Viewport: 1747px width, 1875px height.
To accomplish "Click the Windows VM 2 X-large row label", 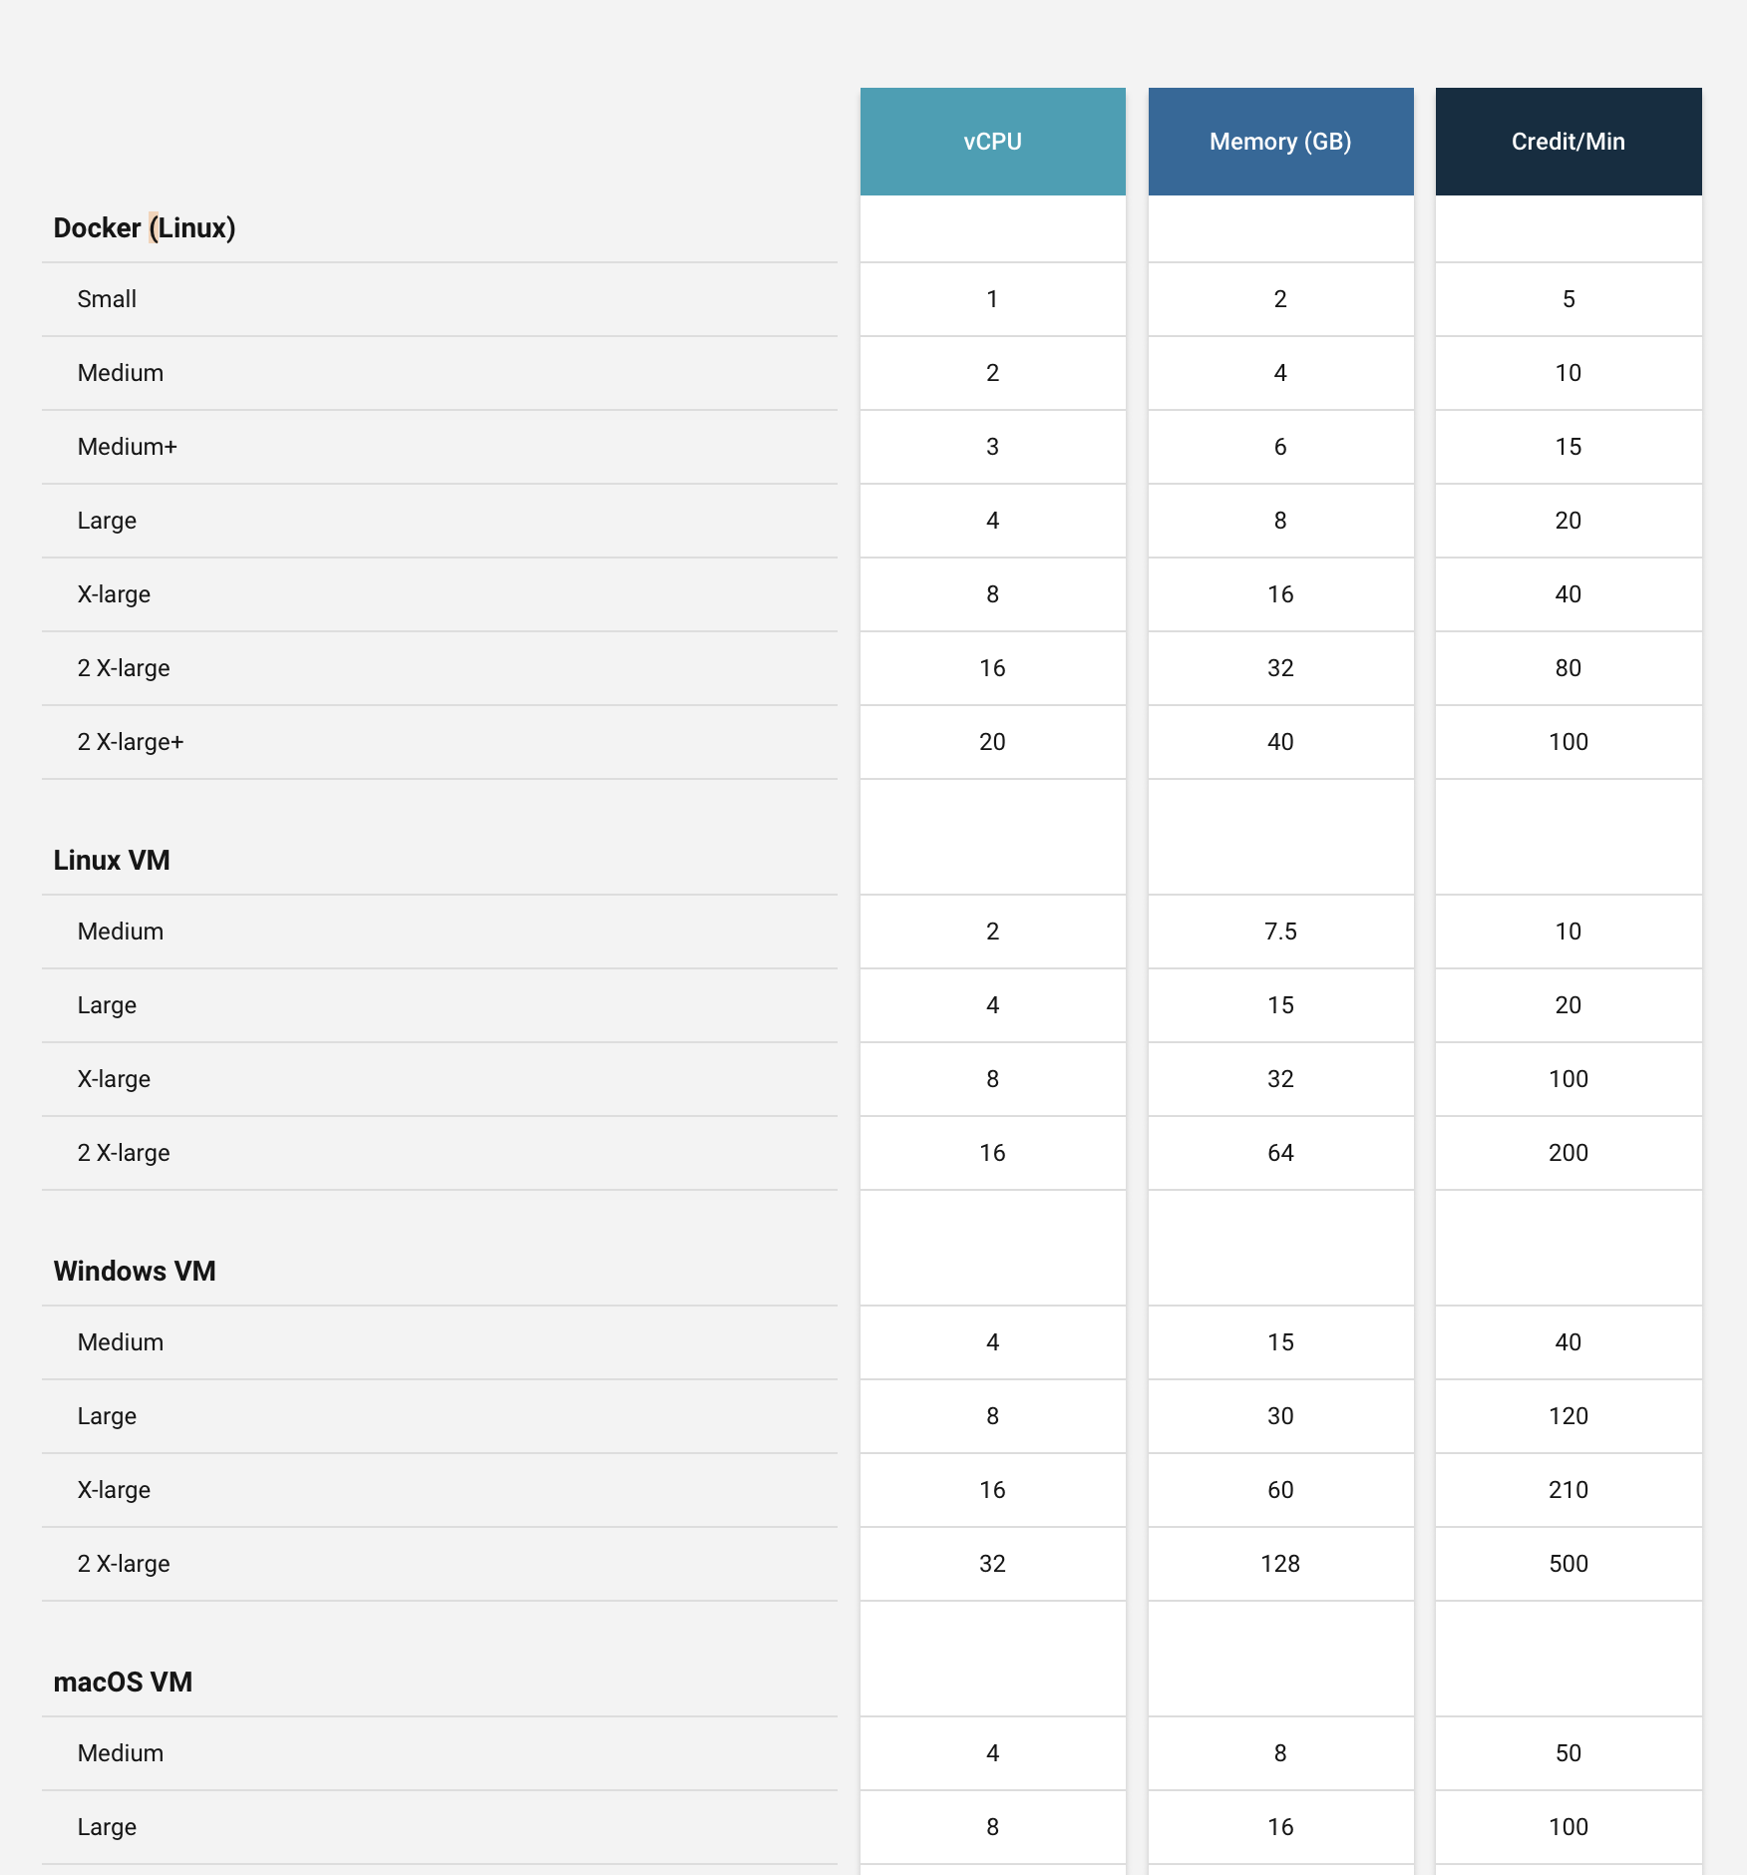I will [x=124, y=1564].
